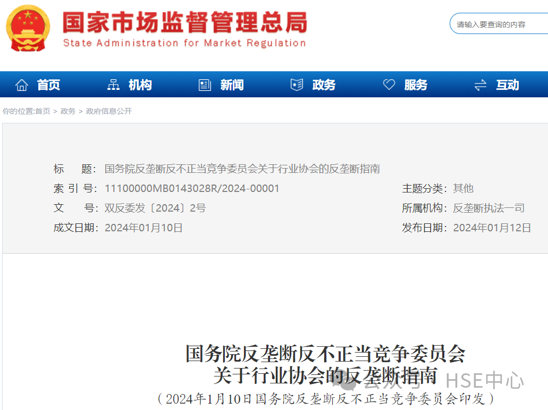Click the organization chart icon beside 机构
This screenshot has width=548, height=410.
point(113,85)
